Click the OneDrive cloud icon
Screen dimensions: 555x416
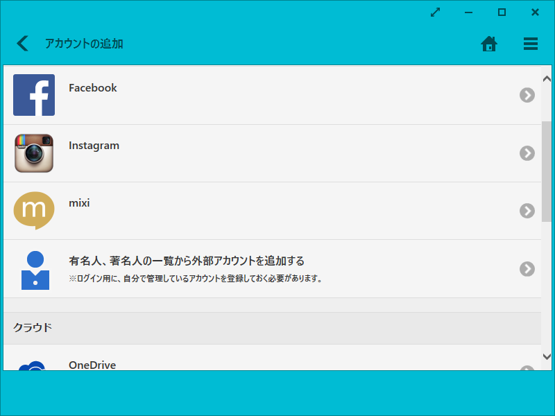[32, 365]
